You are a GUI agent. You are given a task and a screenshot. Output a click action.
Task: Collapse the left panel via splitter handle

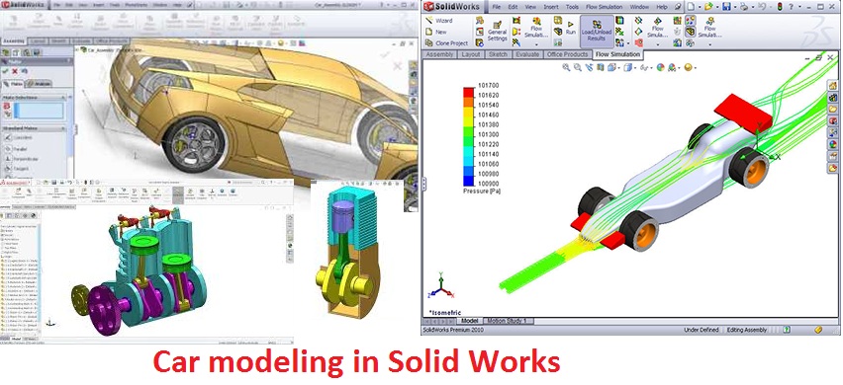click(423, 184)
